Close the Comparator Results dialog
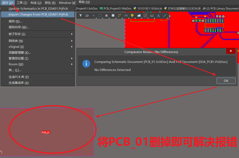This screenshot has height=158, width=239. [231, 51]
